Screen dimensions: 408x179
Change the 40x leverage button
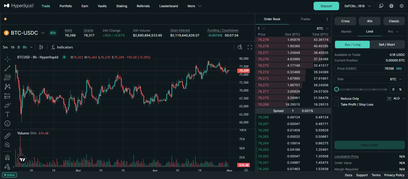(x=370, y=21)
